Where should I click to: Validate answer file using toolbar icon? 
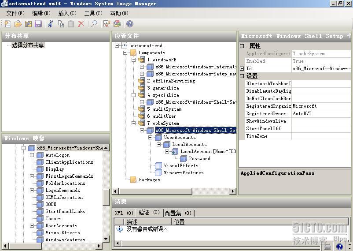pos(107,24)
